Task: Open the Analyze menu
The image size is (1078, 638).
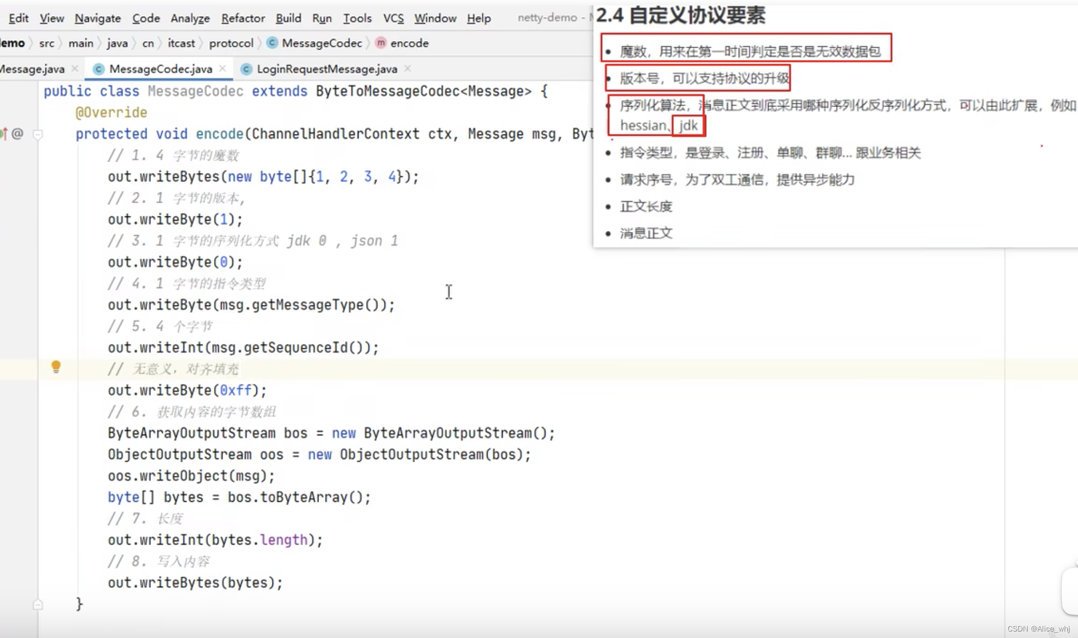Action: click(x=190, y=18)
